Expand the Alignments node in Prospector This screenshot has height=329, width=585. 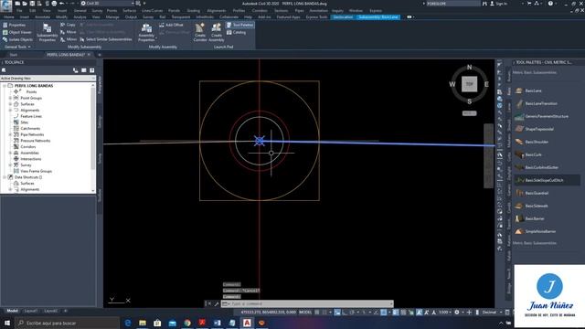pyautogui.click(x=10, y=110)
